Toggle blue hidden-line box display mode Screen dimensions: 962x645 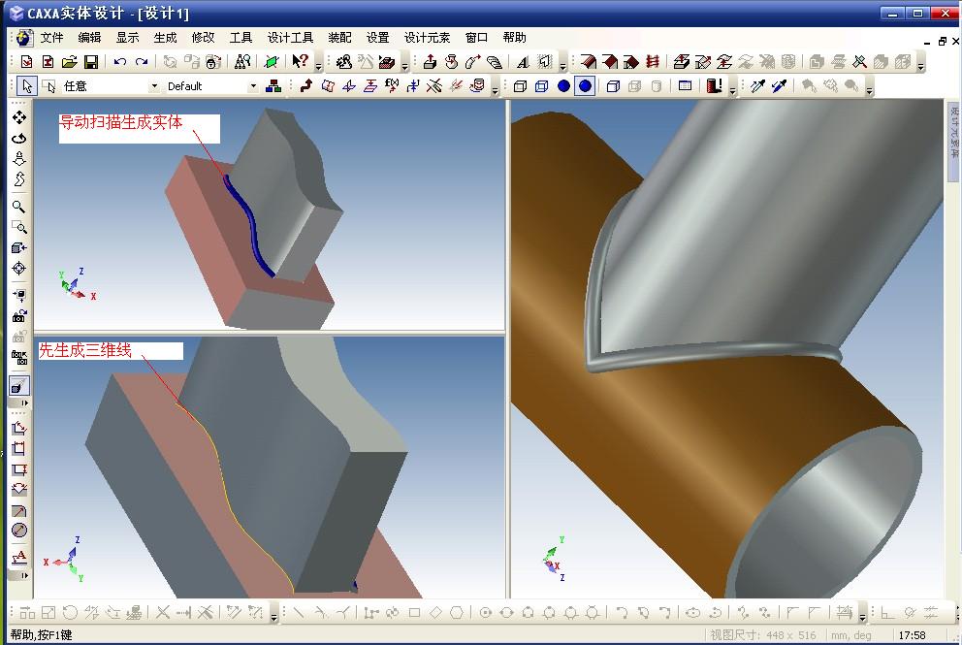pos(541,86)
